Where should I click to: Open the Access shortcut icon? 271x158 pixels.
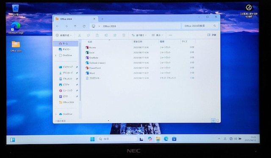click(x=87, y=48)
